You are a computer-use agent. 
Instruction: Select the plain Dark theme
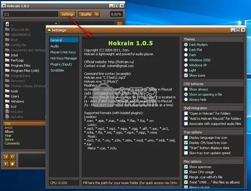tap(190, 55)
